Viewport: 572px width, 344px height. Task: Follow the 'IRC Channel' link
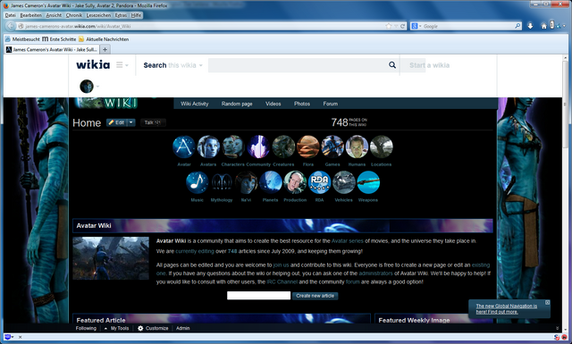pyautogui.click(x=282, y=282)
